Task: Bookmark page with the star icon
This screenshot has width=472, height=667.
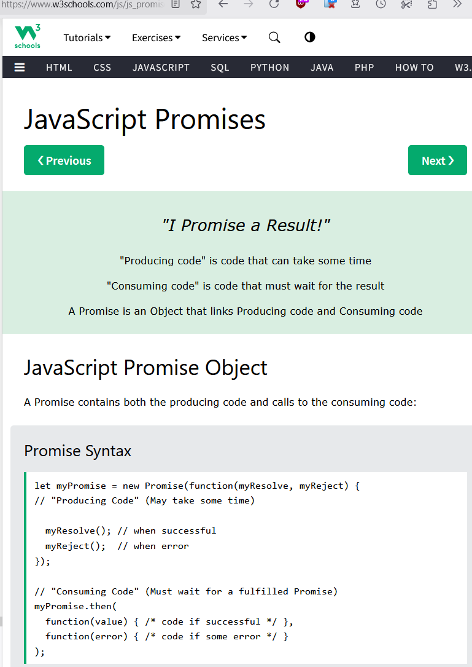Action: (196, 4)
